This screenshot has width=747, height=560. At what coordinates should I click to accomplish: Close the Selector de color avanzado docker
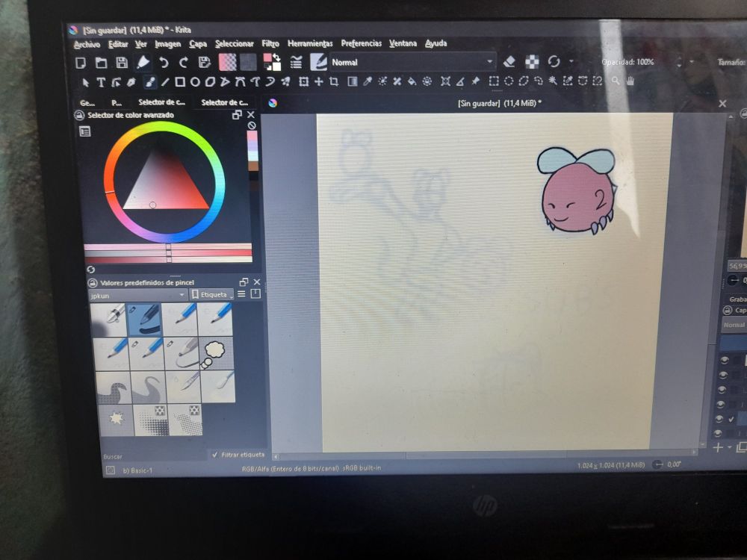[250, 115]
